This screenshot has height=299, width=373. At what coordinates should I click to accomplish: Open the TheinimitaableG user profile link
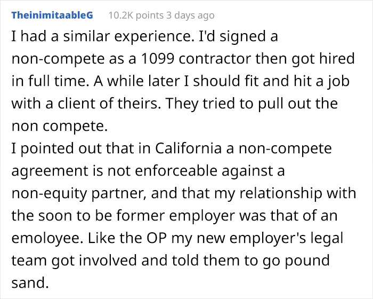click(x=52, y=15)
